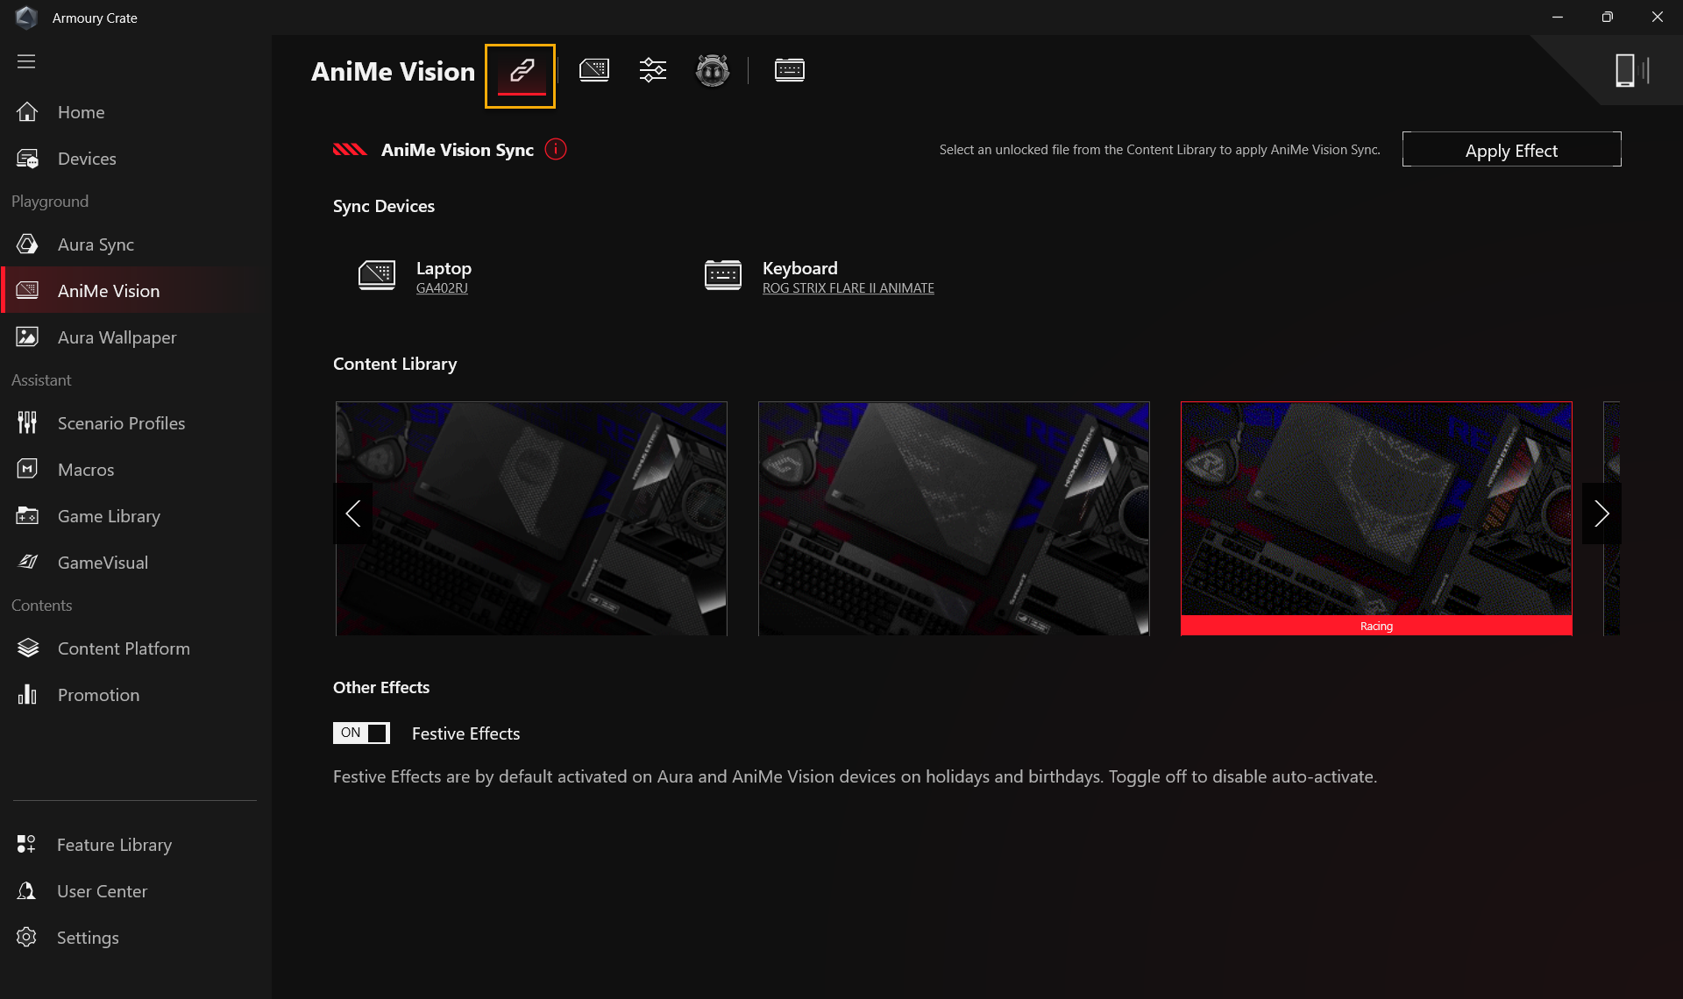Select the Racing content thumbnail
The image size is (1683, 999).
[1375, 517]
